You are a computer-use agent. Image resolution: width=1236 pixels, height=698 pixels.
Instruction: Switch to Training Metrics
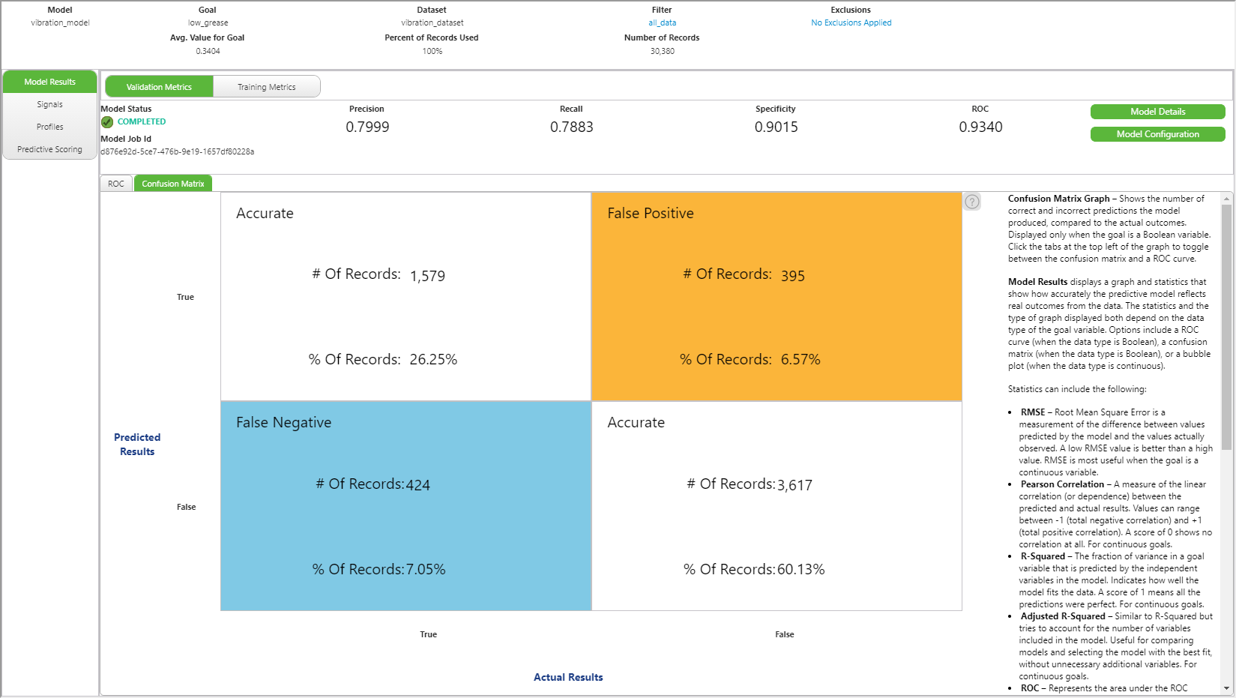[266, 86]
